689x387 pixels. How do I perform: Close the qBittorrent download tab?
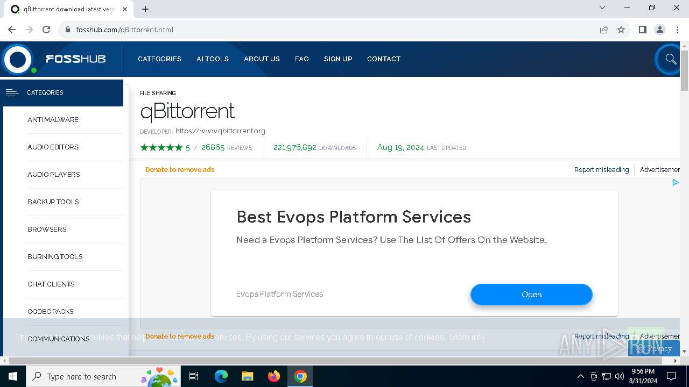click(x=125, y=9)
